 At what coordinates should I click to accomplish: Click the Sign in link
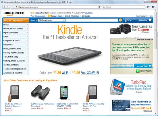coord(38,13)
